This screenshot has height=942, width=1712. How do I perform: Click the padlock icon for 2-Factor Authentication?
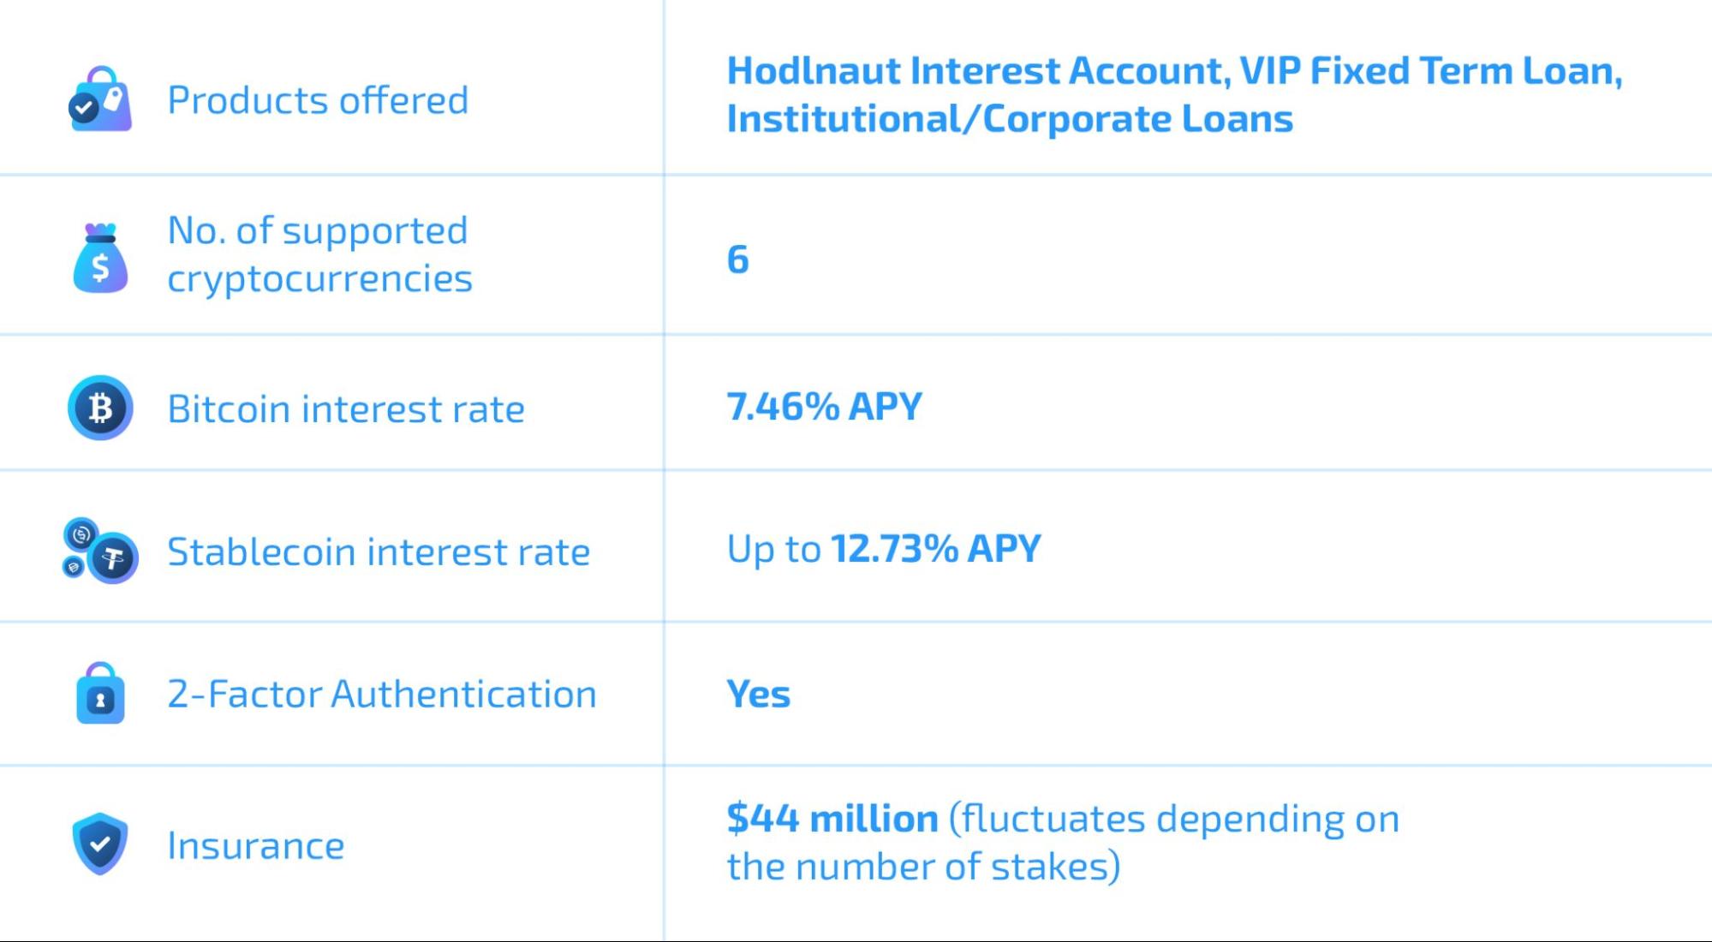coord(100,694)
